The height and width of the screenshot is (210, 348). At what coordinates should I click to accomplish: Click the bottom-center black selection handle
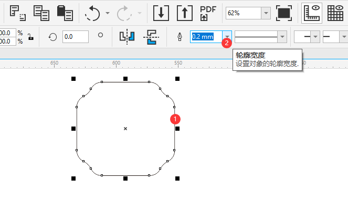coord(125,178)
